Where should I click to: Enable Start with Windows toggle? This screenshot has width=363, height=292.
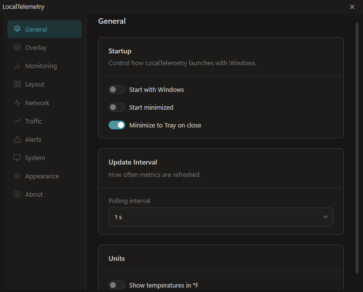coord(117,89)
